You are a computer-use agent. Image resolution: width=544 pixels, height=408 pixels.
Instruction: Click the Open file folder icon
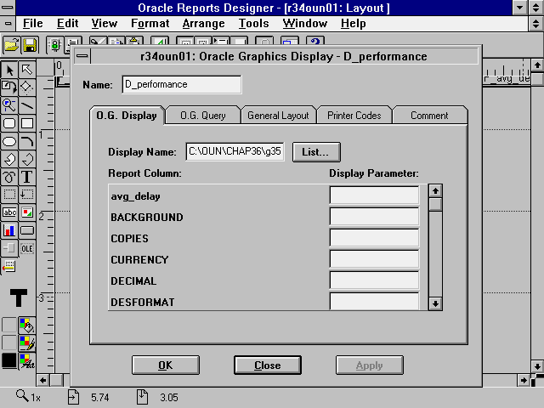tap(10, 44)
